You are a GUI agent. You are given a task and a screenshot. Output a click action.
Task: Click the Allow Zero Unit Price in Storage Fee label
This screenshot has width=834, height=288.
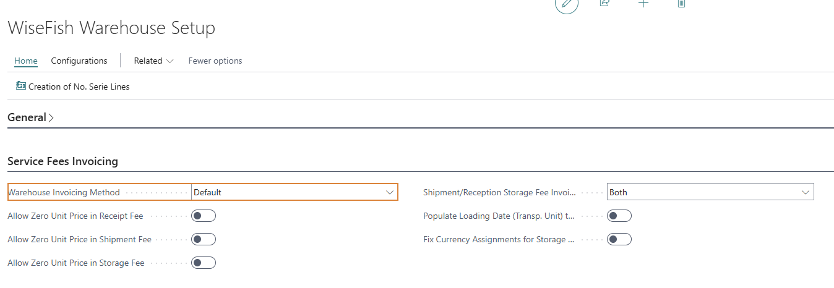click(76, 263)
